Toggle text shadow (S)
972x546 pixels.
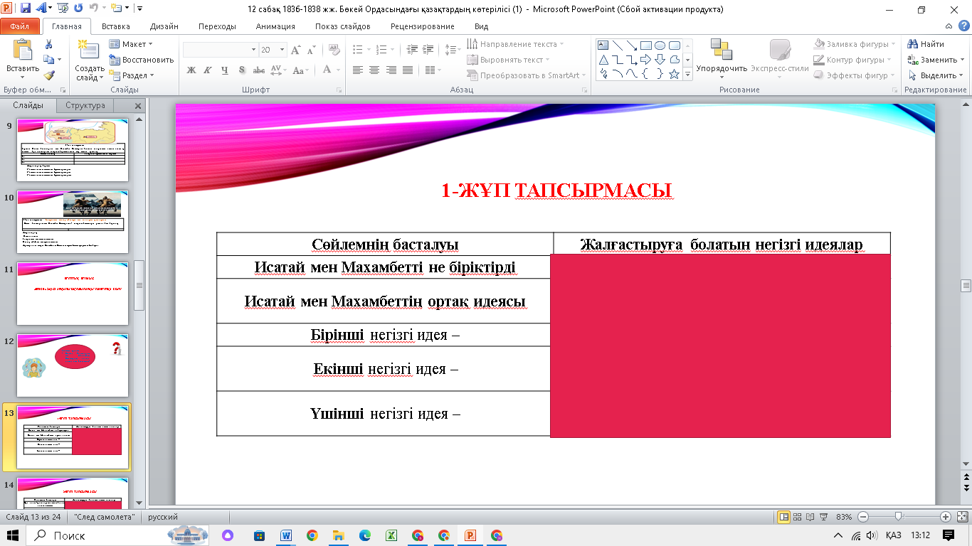pos(242,70)
